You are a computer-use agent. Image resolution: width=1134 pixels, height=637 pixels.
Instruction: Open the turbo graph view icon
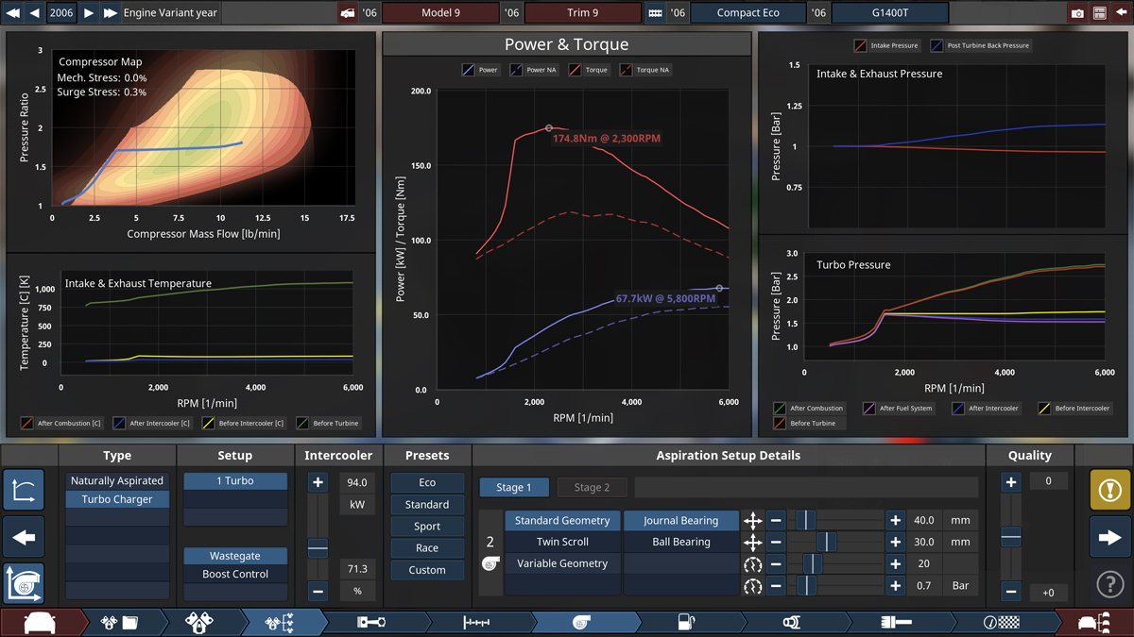coord(24,582)
